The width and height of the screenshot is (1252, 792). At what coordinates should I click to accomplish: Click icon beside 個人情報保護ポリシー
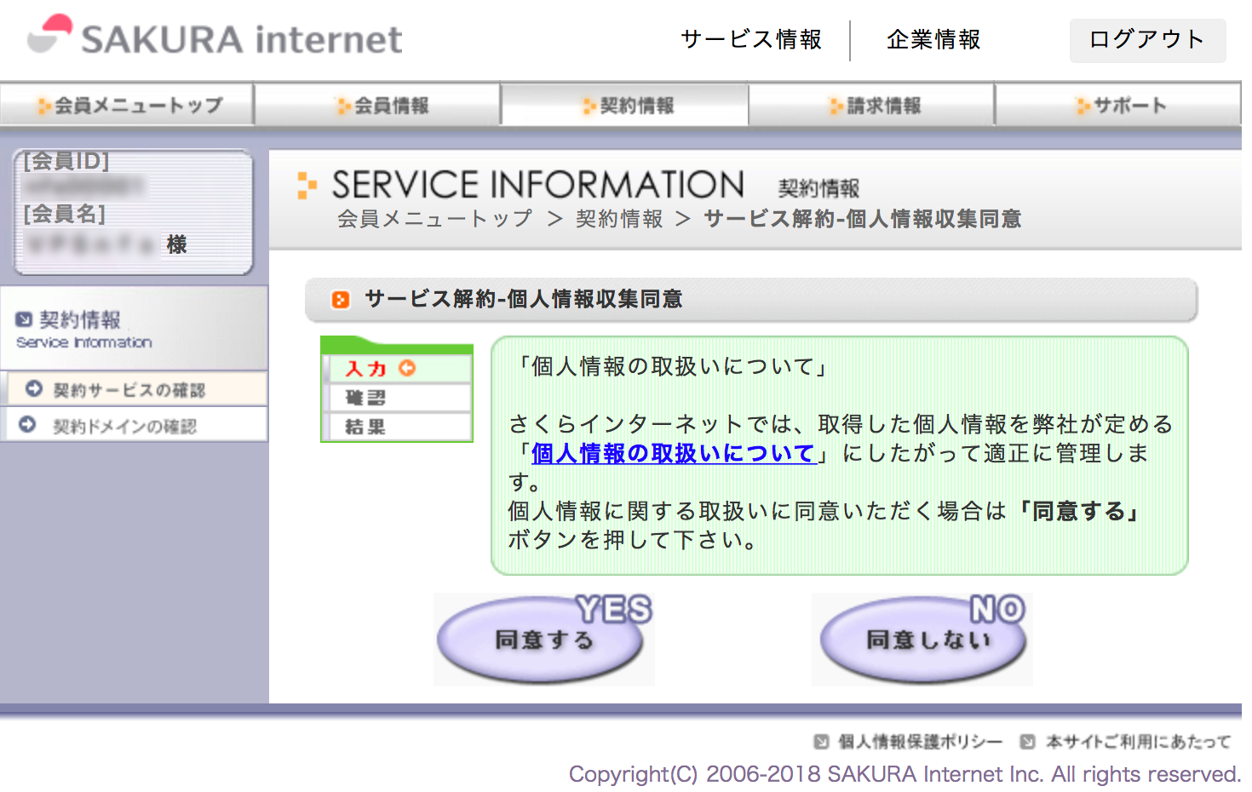click(821, 742)
